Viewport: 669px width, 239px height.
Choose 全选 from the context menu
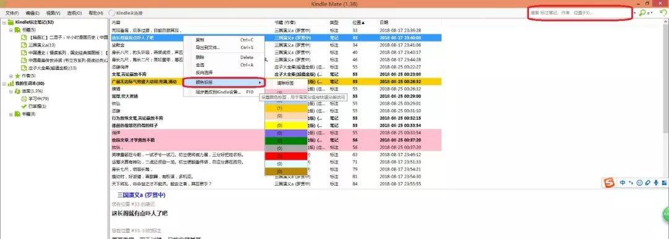(224, 65)
